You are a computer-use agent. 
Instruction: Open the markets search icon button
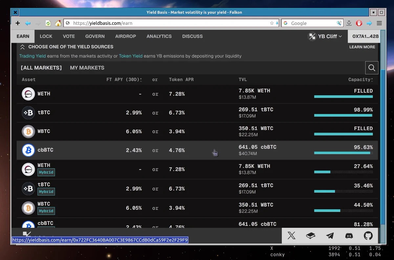pyautogui.click(x=372, y=68)
